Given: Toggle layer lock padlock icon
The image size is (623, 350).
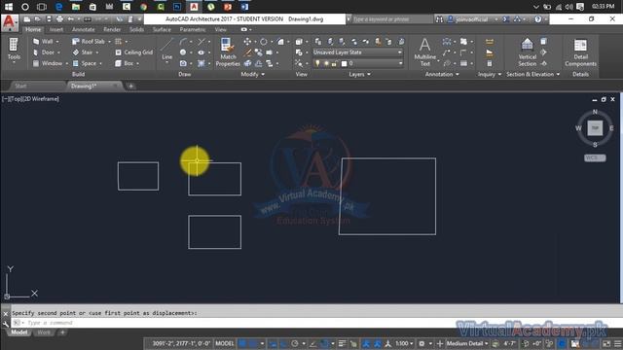Looking at the screenshot, I should (334, 63).
